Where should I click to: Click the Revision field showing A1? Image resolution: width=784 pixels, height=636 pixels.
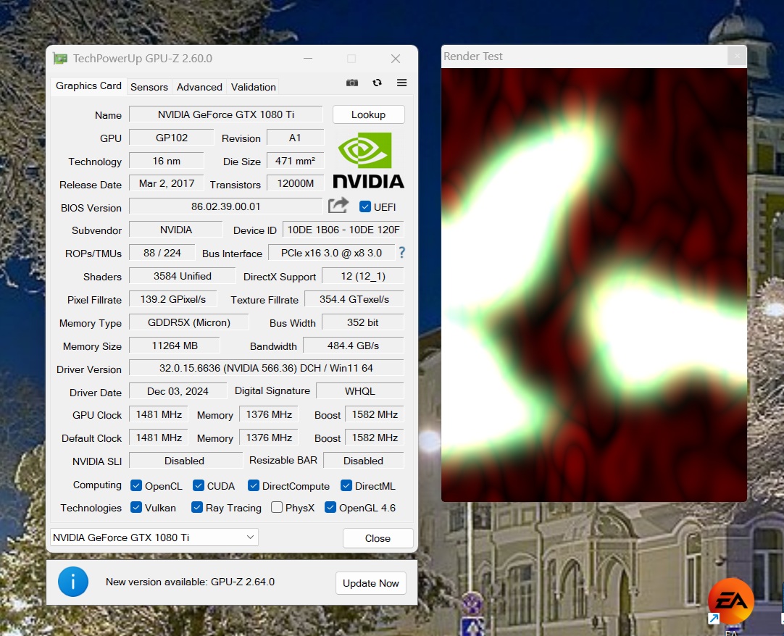(x=295, y=138)
